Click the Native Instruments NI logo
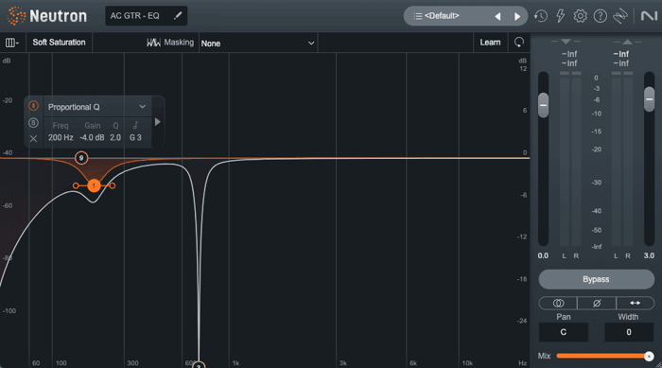Image resolution: width=662 pixels, height=368 pixels. (x=649, y=16)
